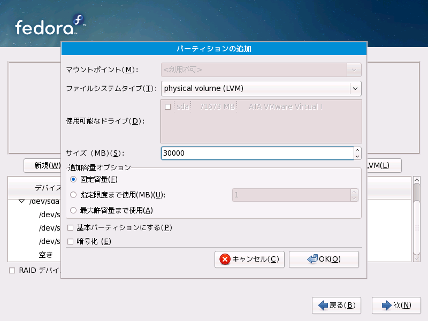The image size is (428, 321).
Task: Click the 次 next button
Action: pyautogui.click(x=396, y=305)
